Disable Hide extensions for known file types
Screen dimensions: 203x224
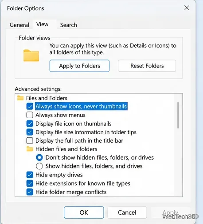click(x=30, y=184)
